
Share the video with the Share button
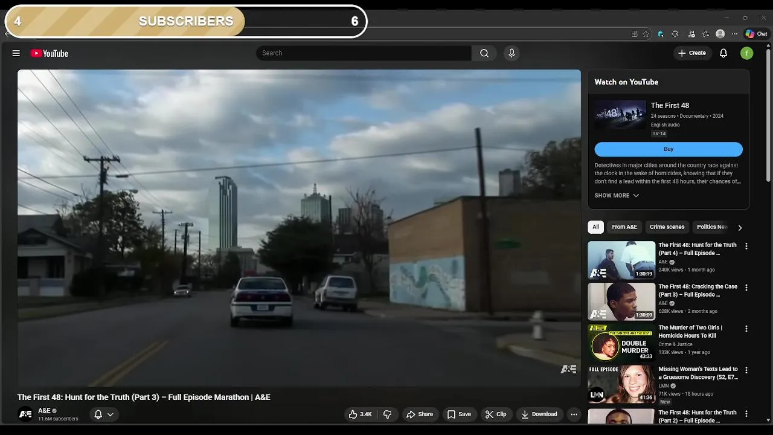420,414
